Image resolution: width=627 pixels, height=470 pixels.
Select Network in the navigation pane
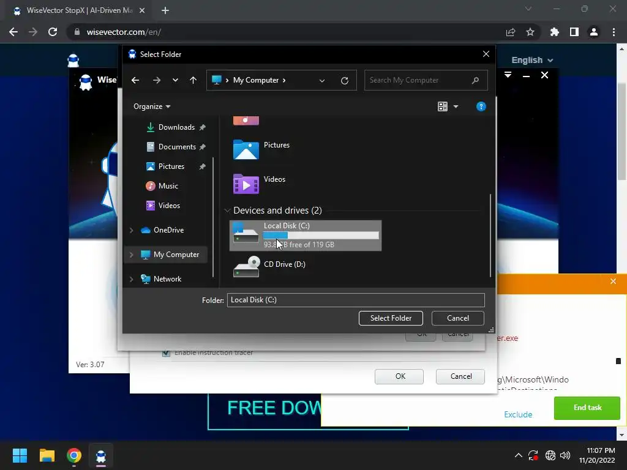tap(167, 279)
